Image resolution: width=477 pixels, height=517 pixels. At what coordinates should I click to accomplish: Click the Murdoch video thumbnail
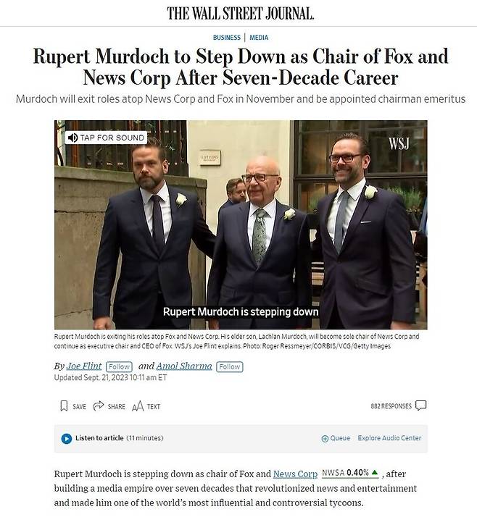click(241, 224)
